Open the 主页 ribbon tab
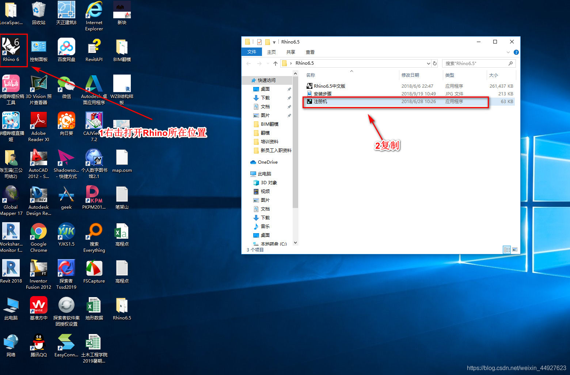The height and width of the screenshot is (375, 570). click(271, 52)
